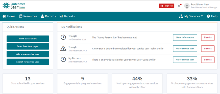Click the Practitioner,Service Manager role text
220x94 pixels.
(x=204, y=8)
